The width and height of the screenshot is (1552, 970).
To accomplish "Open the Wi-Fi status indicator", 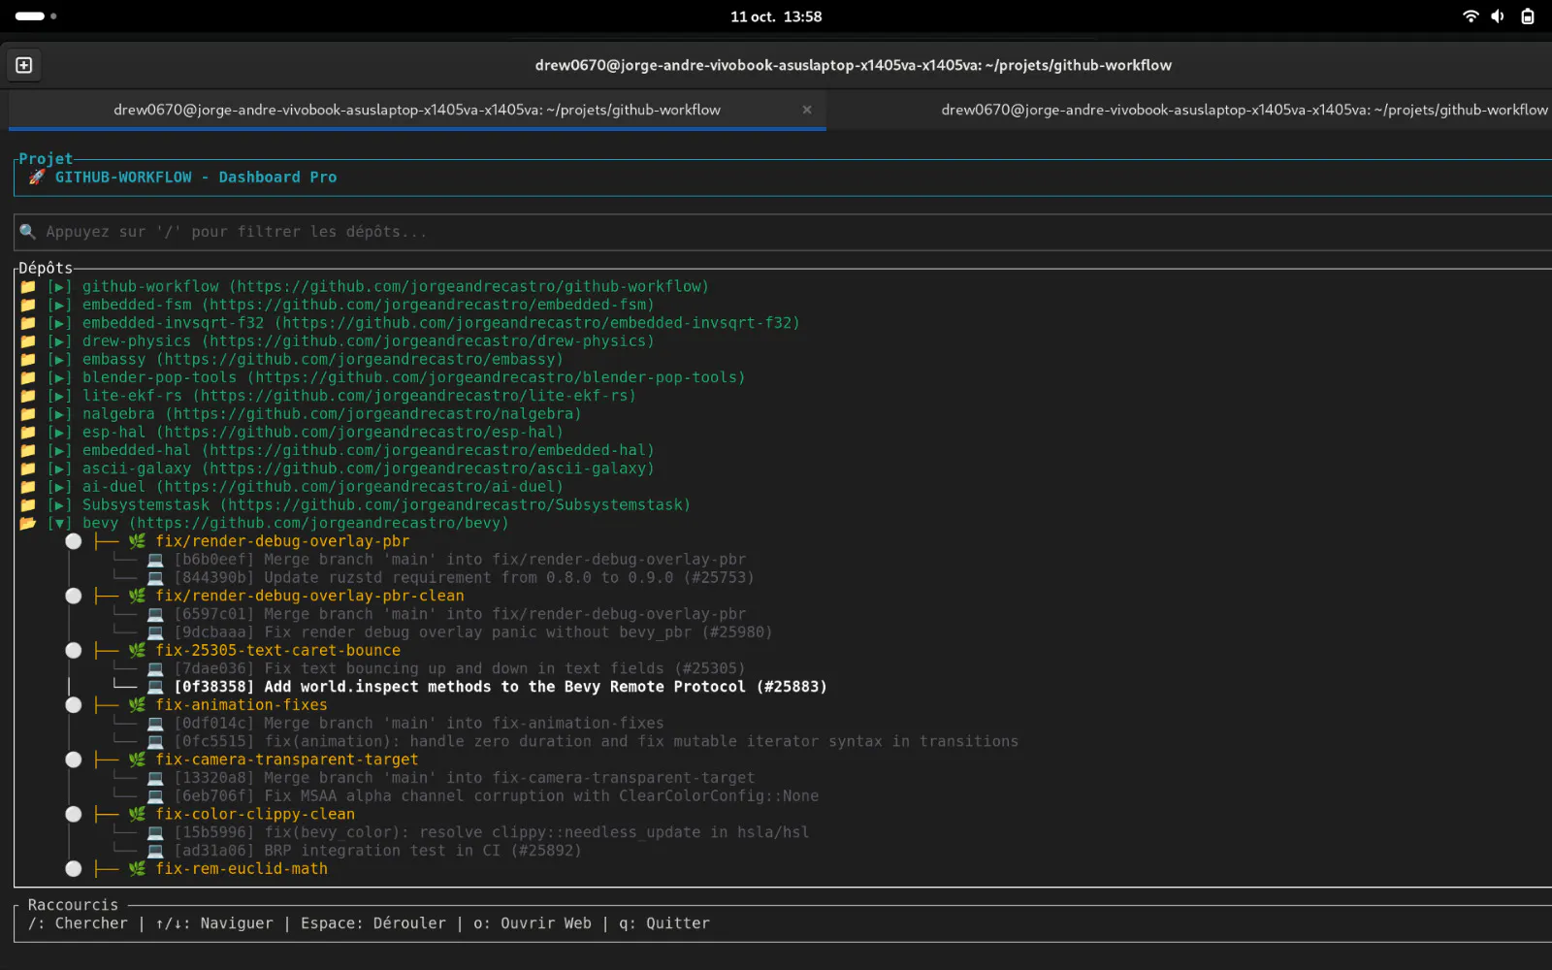I will [1471, 16].
